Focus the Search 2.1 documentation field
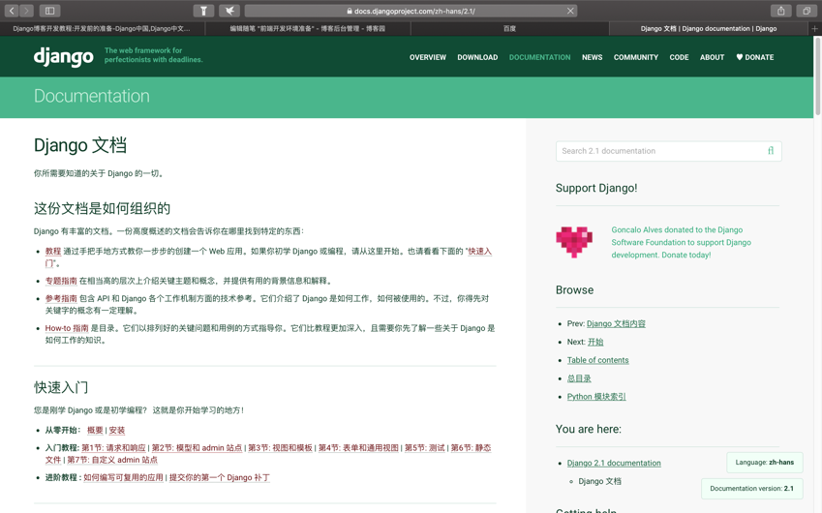 pos(668,151)
